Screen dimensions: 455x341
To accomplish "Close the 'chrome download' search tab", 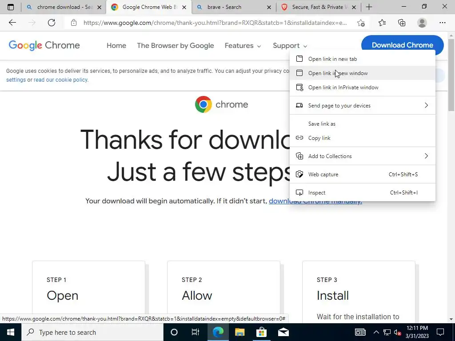I will coord(99,7).
